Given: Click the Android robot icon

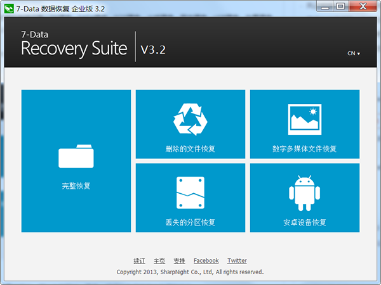Looking at the screenshot, I should (304, 193).
